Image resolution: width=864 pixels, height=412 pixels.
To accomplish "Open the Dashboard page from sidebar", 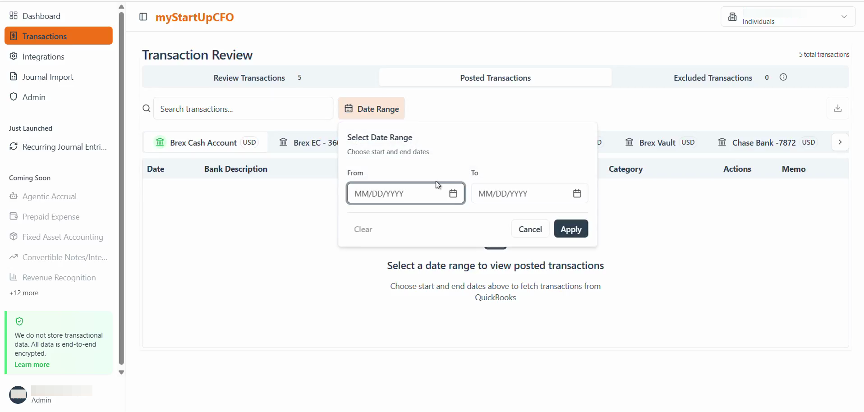I will click(x=58, y=16).
